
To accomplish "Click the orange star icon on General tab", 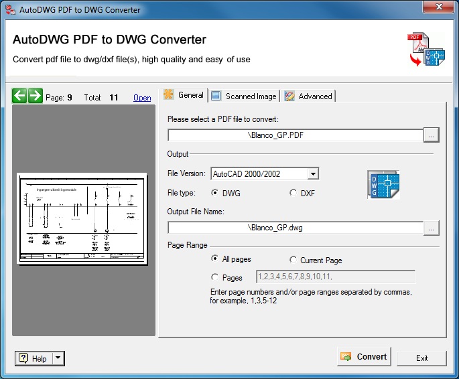I will [169, 94].
